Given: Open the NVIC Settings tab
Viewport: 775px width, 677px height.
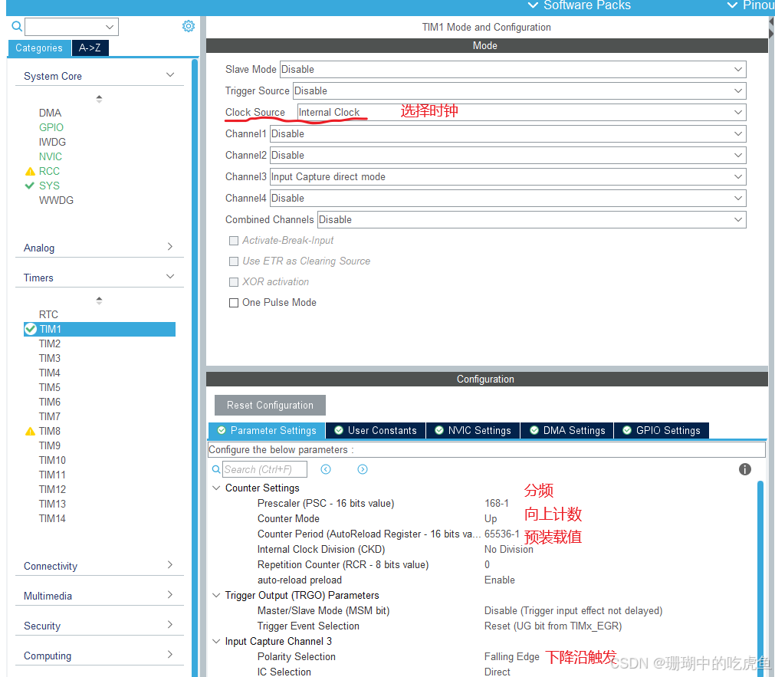Looking at the screenshot, I should [473, 431].
